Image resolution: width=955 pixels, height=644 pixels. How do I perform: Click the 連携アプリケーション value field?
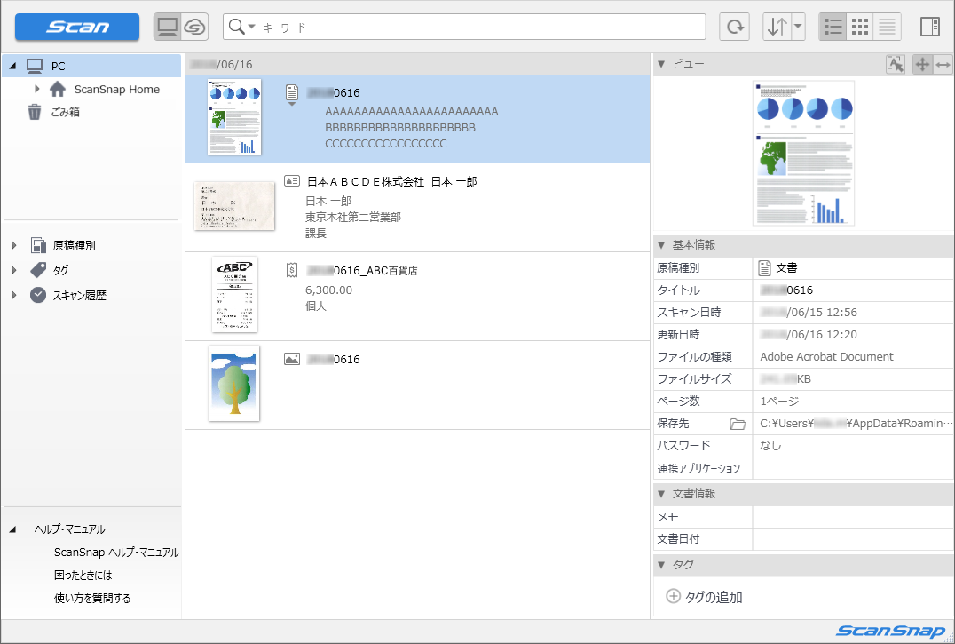[853, 468]
